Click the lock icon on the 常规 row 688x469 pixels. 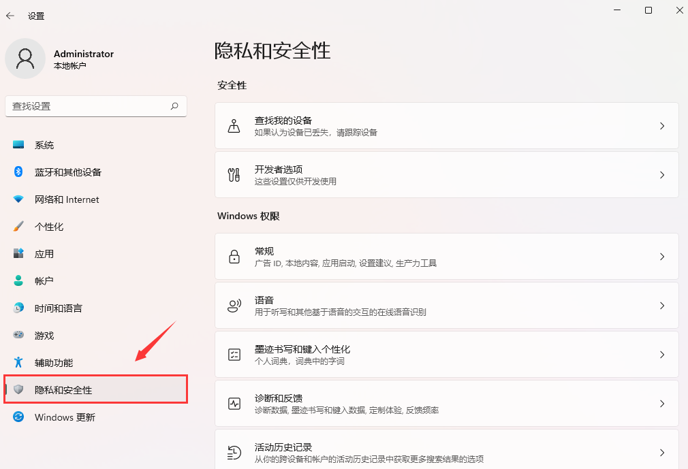click(235, 256)
